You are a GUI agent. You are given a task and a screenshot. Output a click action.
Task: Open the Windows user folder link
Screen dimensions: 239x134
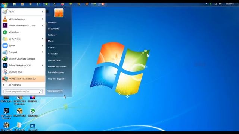[52, 23]
